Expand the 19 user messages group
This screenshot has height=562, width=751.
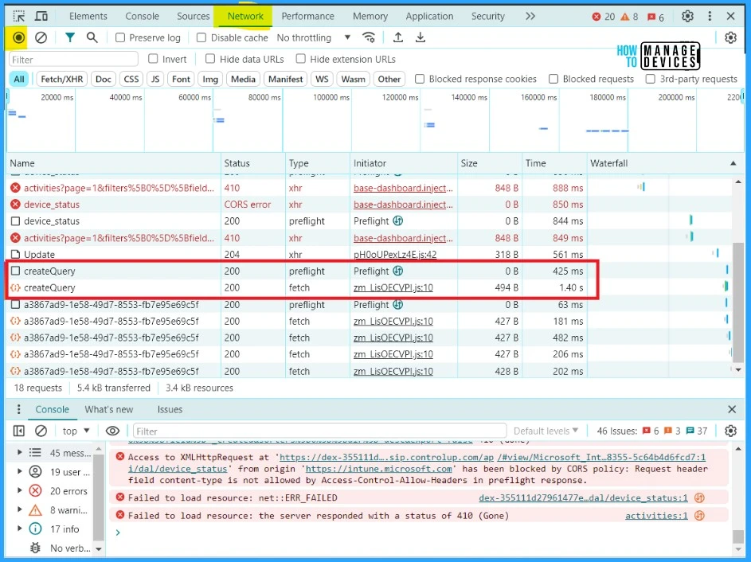tap(20, 471)
